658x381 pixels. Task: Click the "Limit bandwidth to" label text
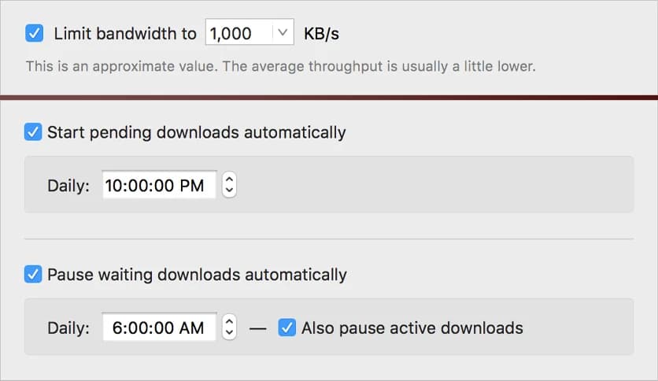pos(124,34)
